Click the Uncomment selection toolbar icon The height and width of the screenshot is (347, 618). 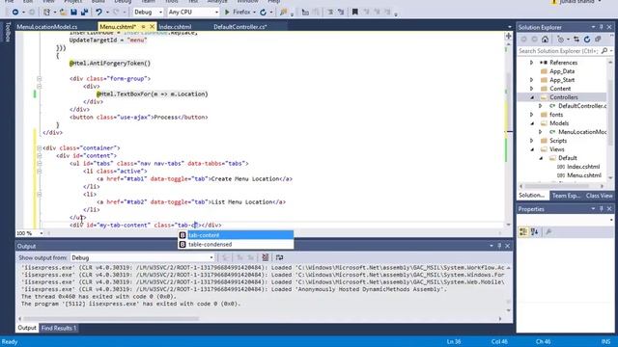coord(341,13)
